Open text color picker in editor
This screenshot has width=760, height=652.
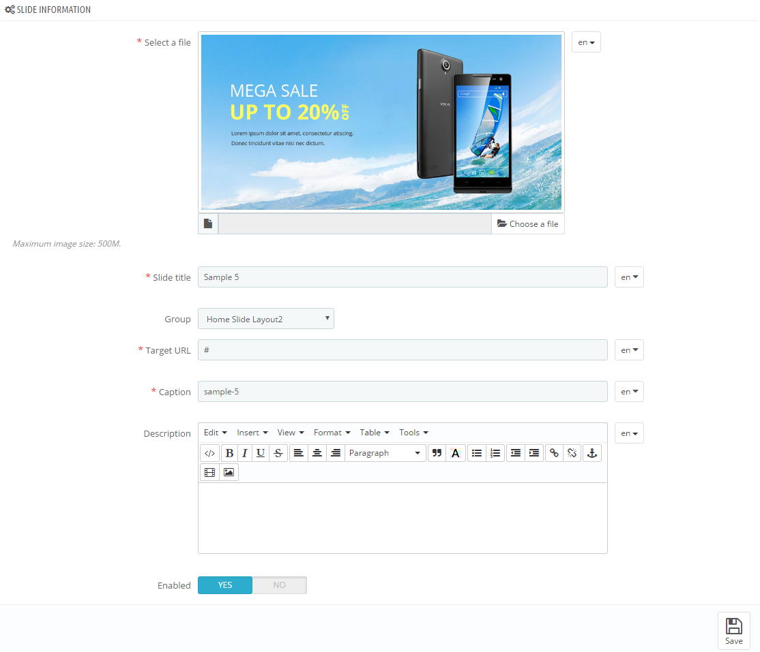coord(456,453)
